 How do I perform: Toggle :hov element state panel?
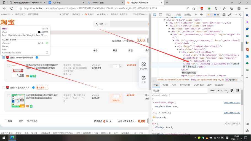tap(212, 91)
